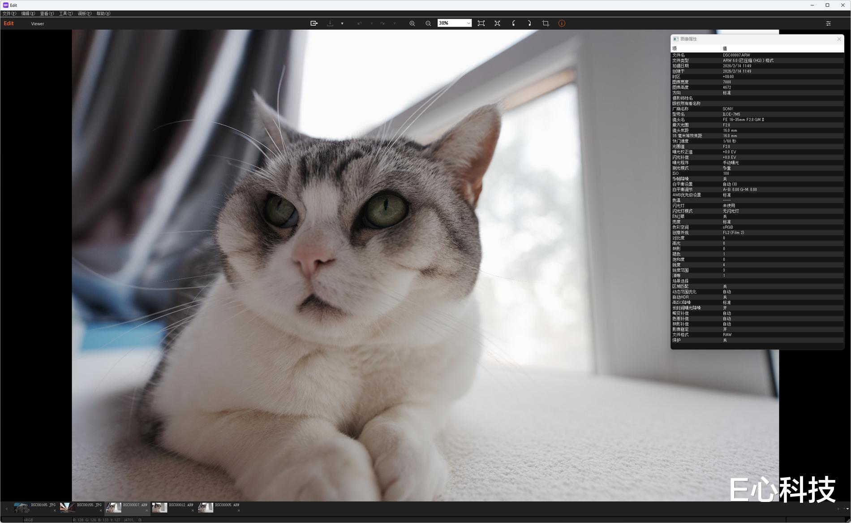The width and height of the screenshot is (851, 523).
Task: Select the DSC00012.ARW thumbnail in the filmstrip
Action: point(159,507)
